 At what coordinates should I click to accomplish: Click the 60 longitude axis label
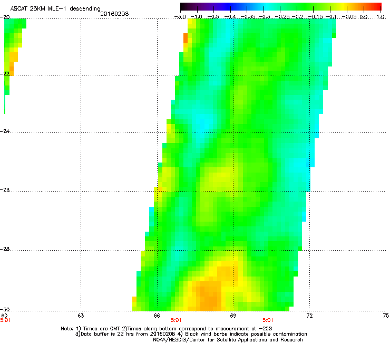click(x=4, y=316)
